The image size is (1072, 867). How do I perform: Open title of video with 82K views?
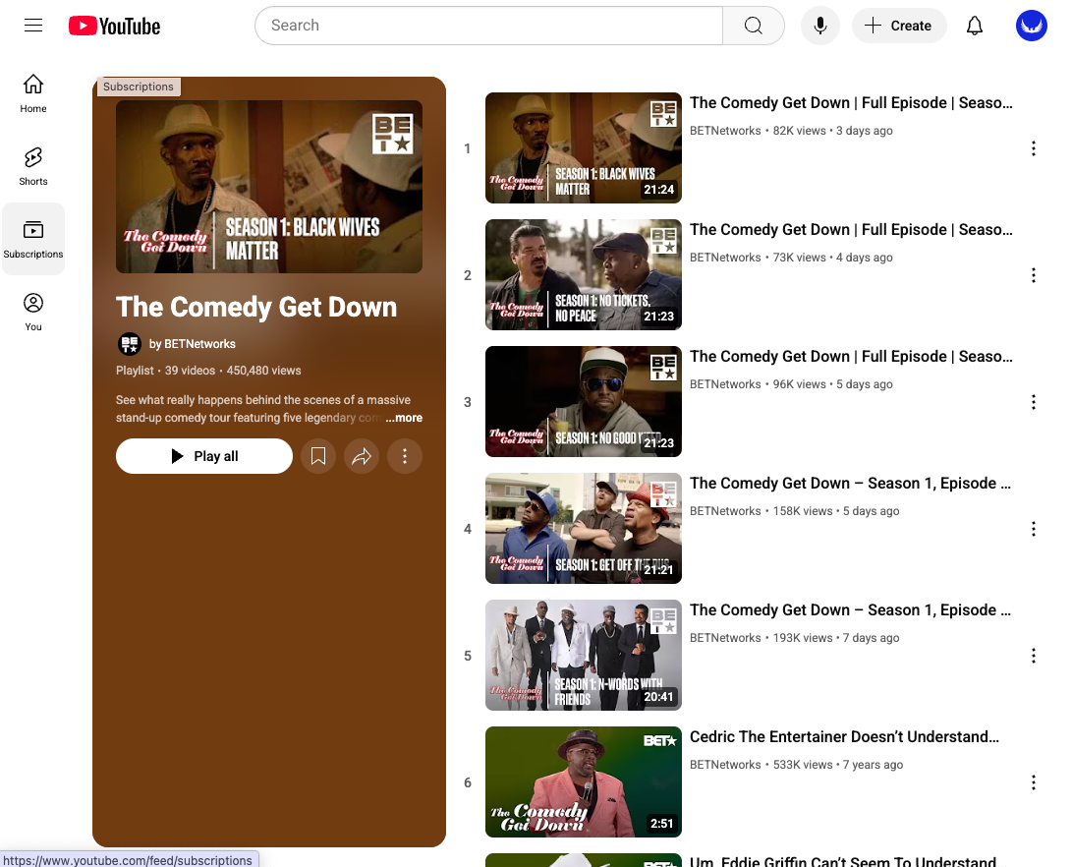(x=851, y=102)
